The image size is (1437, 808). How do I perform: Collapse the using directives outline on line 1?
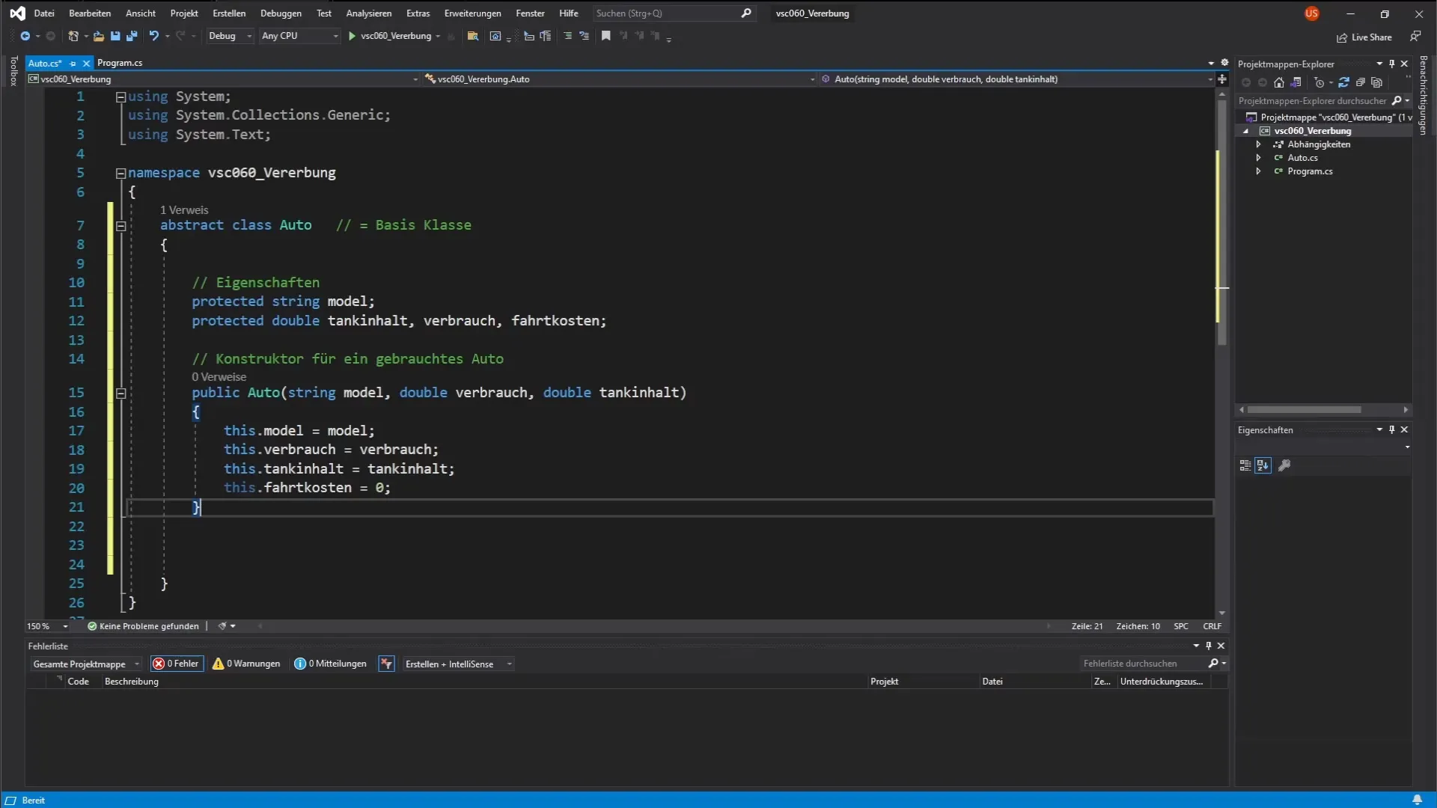120,97
